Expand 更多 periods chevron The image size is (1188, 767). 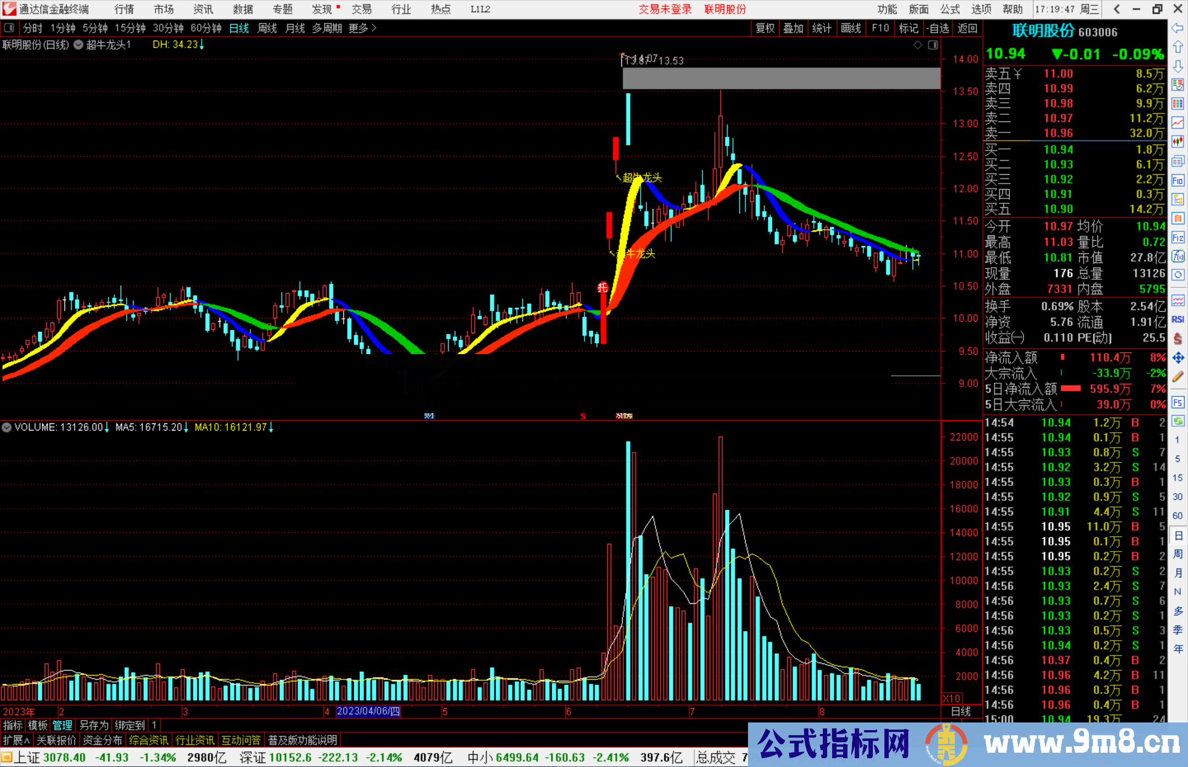point(374,28)
